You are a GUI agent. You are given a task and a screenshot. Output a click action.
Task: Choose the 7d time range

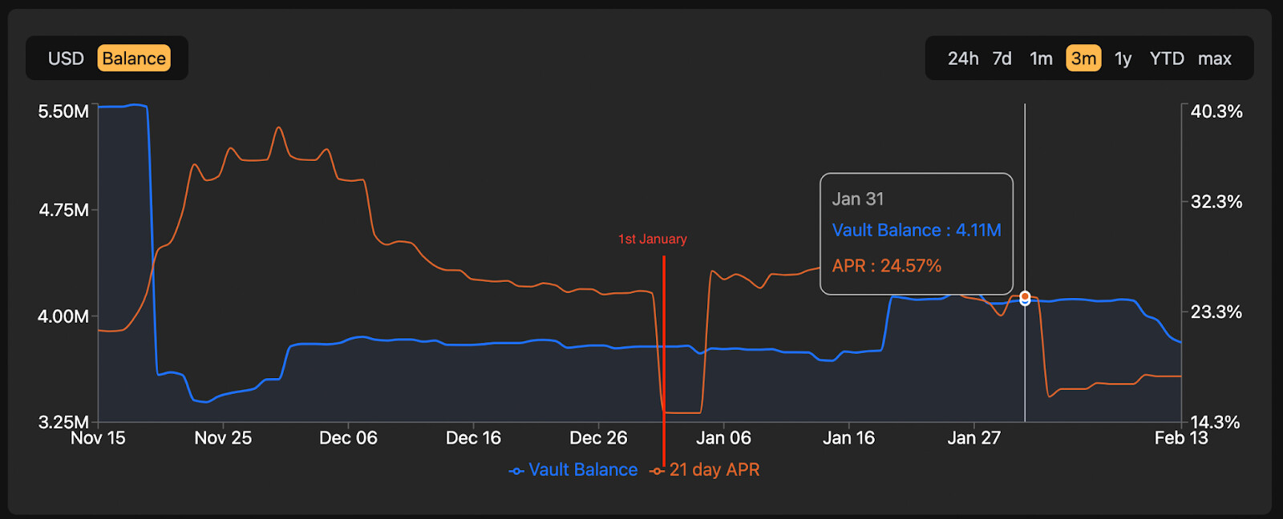[1002, 58]
